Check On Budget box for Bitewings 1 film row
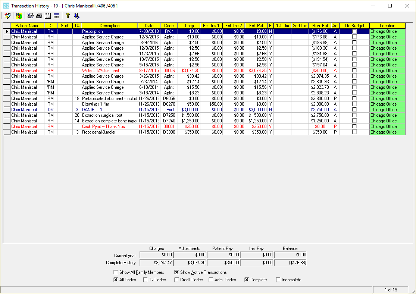 [354, 104]
